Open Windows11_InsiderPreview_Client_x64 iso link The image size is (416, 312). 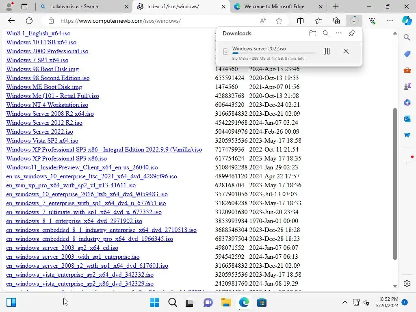coord(82,167)
